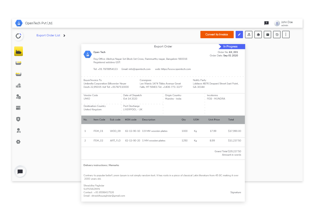
Task: Go back to Export Order List
Action: [x=48, y=35]
